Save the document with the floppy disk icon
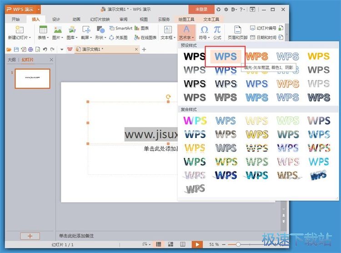This screenshot has height=253, width=341. tap(16, 49)
